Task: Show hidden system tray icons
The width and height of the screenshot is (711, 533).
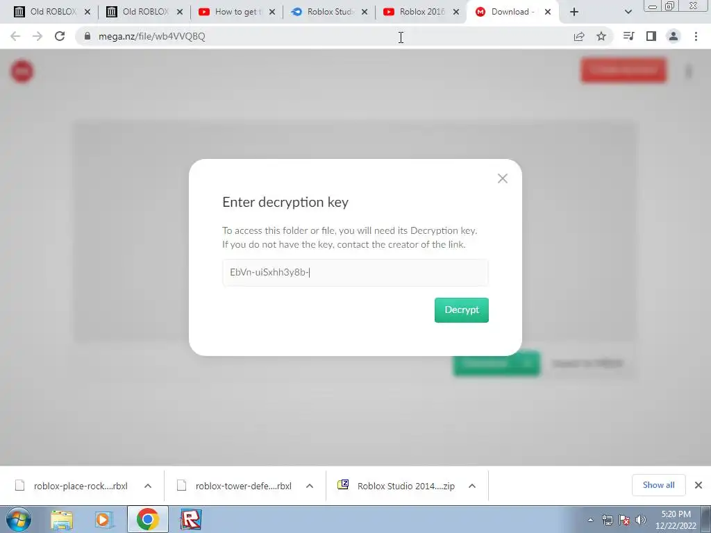Action: click(x=590, y=520)
